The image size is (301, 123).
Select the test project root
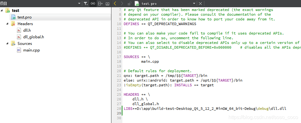pyautogui.click(x=16, y=10)
